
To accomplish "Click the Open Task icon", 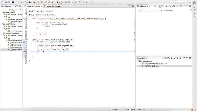I will pos(49,2).
